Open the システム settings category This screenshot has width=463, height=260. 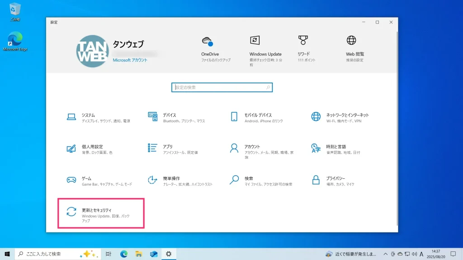coord(99,118)
